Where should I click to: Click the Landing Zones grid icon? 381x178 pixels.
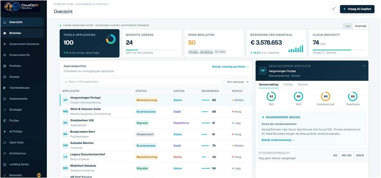[5, 164]
